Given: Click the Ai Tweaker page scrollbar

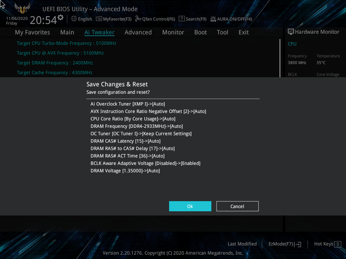Looking at the screenshot, I should 280,58.
